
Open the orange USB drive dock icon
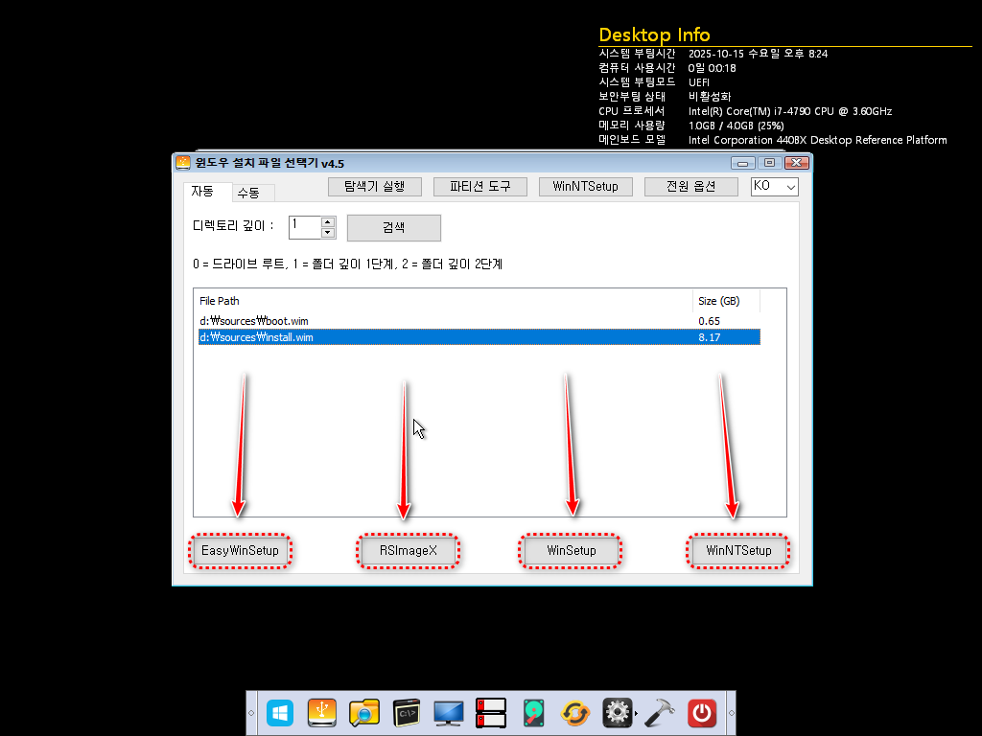[322, 713]
